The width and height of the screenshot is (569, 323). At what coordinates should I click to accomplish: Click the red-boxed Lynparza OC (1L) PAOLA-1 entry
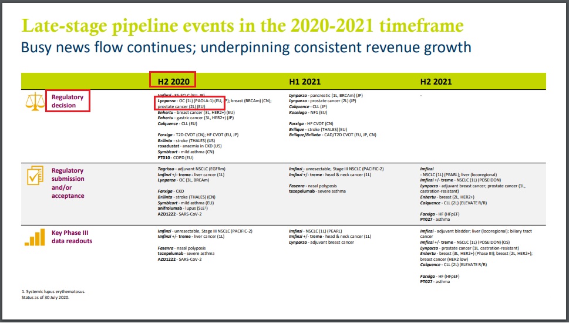(190, 100)
